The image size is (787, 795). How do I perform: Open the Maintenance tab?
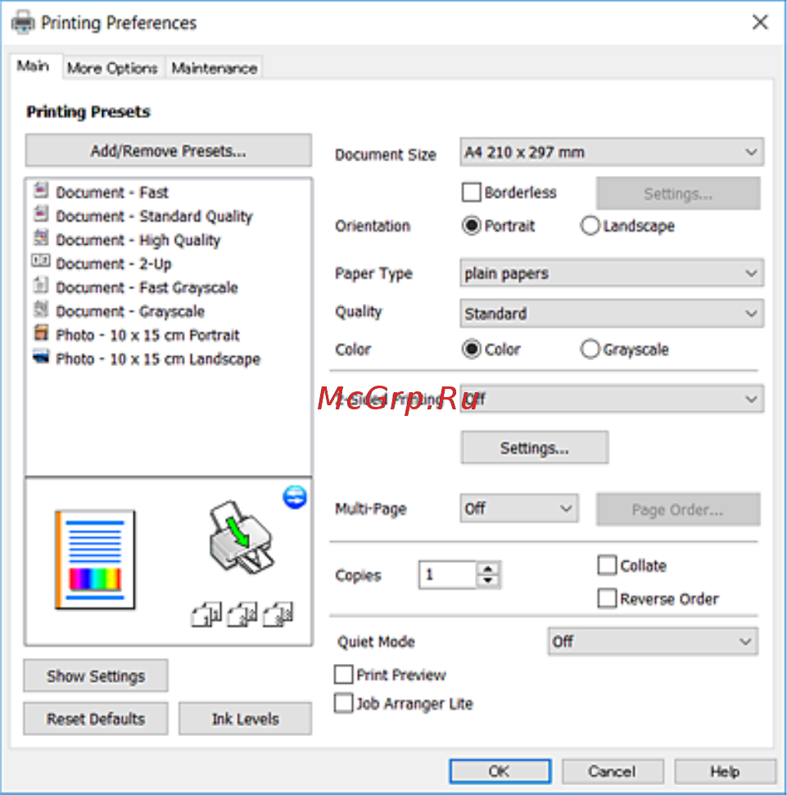point(213,68)
